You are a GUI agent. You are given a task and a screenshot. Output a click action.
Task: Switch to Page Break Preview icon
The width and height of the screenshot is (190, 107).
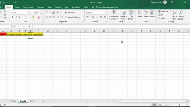point(166,105)
